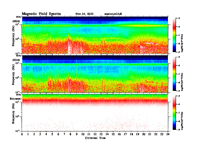Click the "11" hour tick label

(89, 134)
